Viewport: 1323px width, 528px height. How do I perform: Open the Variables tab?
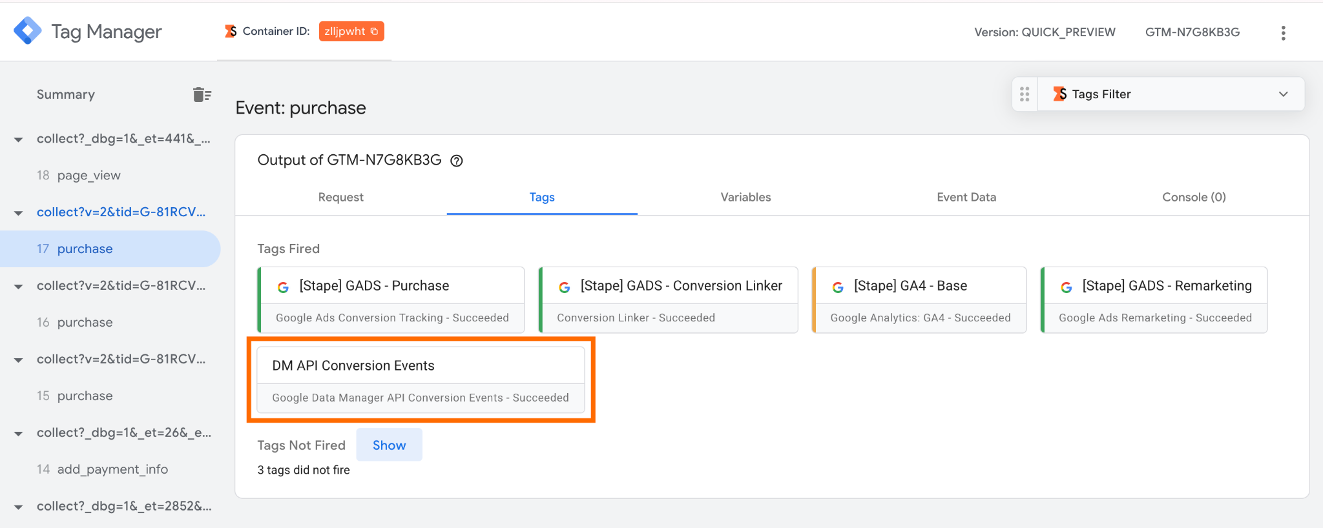point(745,198)
